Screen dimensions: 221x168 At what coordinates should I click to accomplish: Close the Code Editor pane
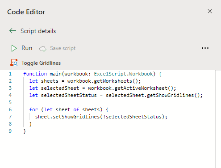tap(210, 11)
